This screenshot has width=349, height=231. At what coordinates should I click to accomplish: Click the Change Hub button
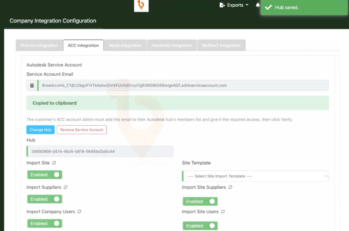tap(41, 130)
